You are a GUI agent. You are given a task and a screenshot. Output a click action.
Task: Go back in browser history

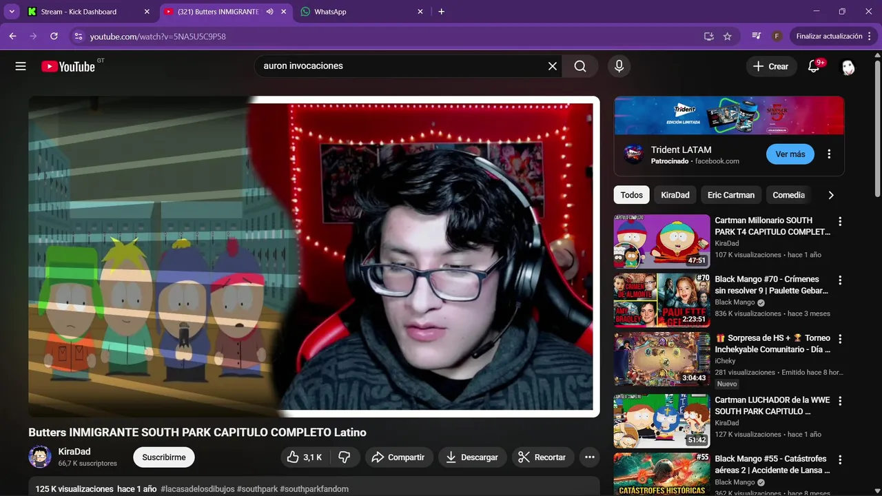12,36
